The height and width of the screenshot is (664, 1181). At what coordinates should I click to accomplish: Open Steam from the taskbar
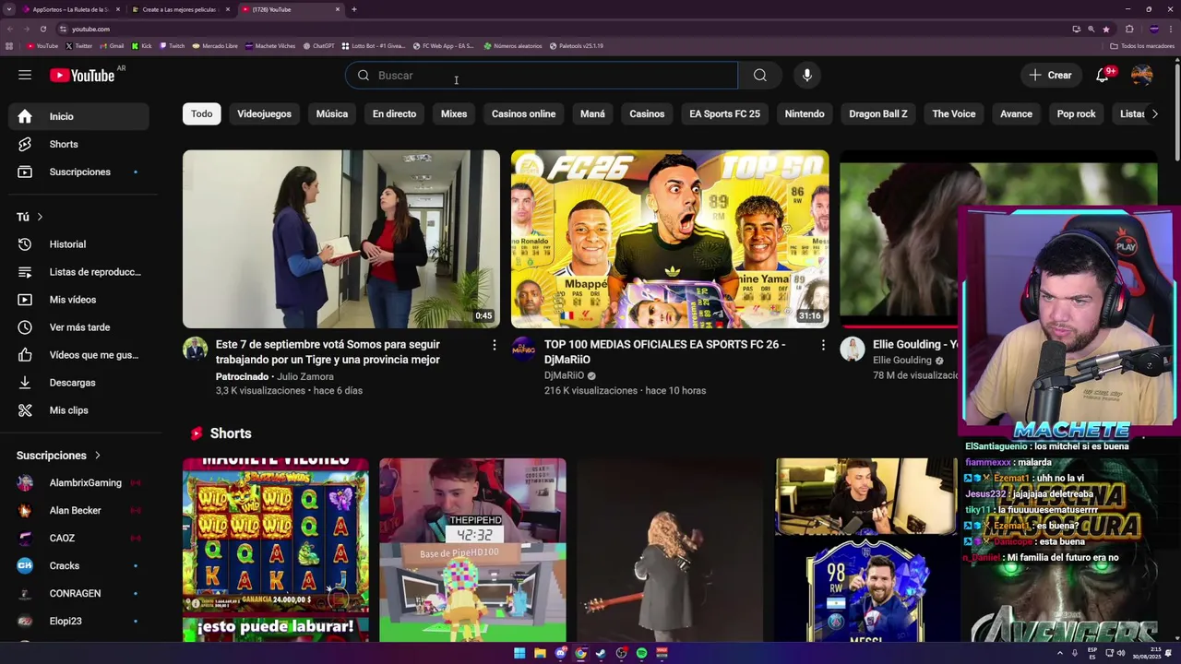tap(601, 653)
